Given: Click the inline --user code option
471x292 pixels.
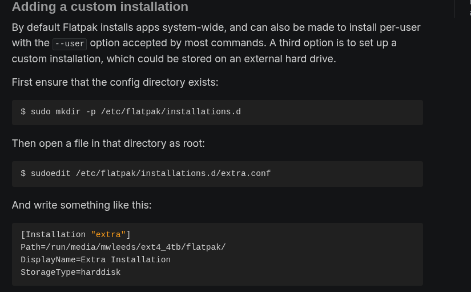Looking at the screenshot, I should tap(70, 43).
